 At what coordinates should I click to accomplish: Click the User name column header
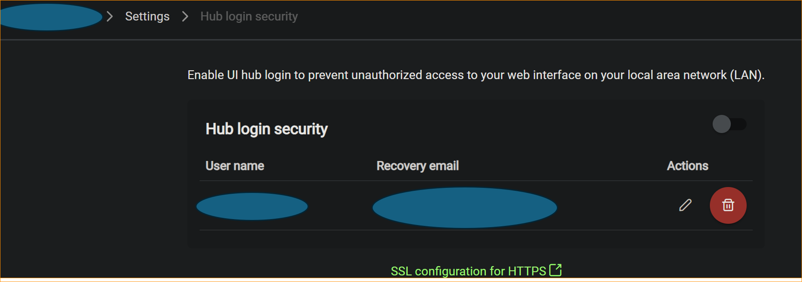[x=235, y=166]
